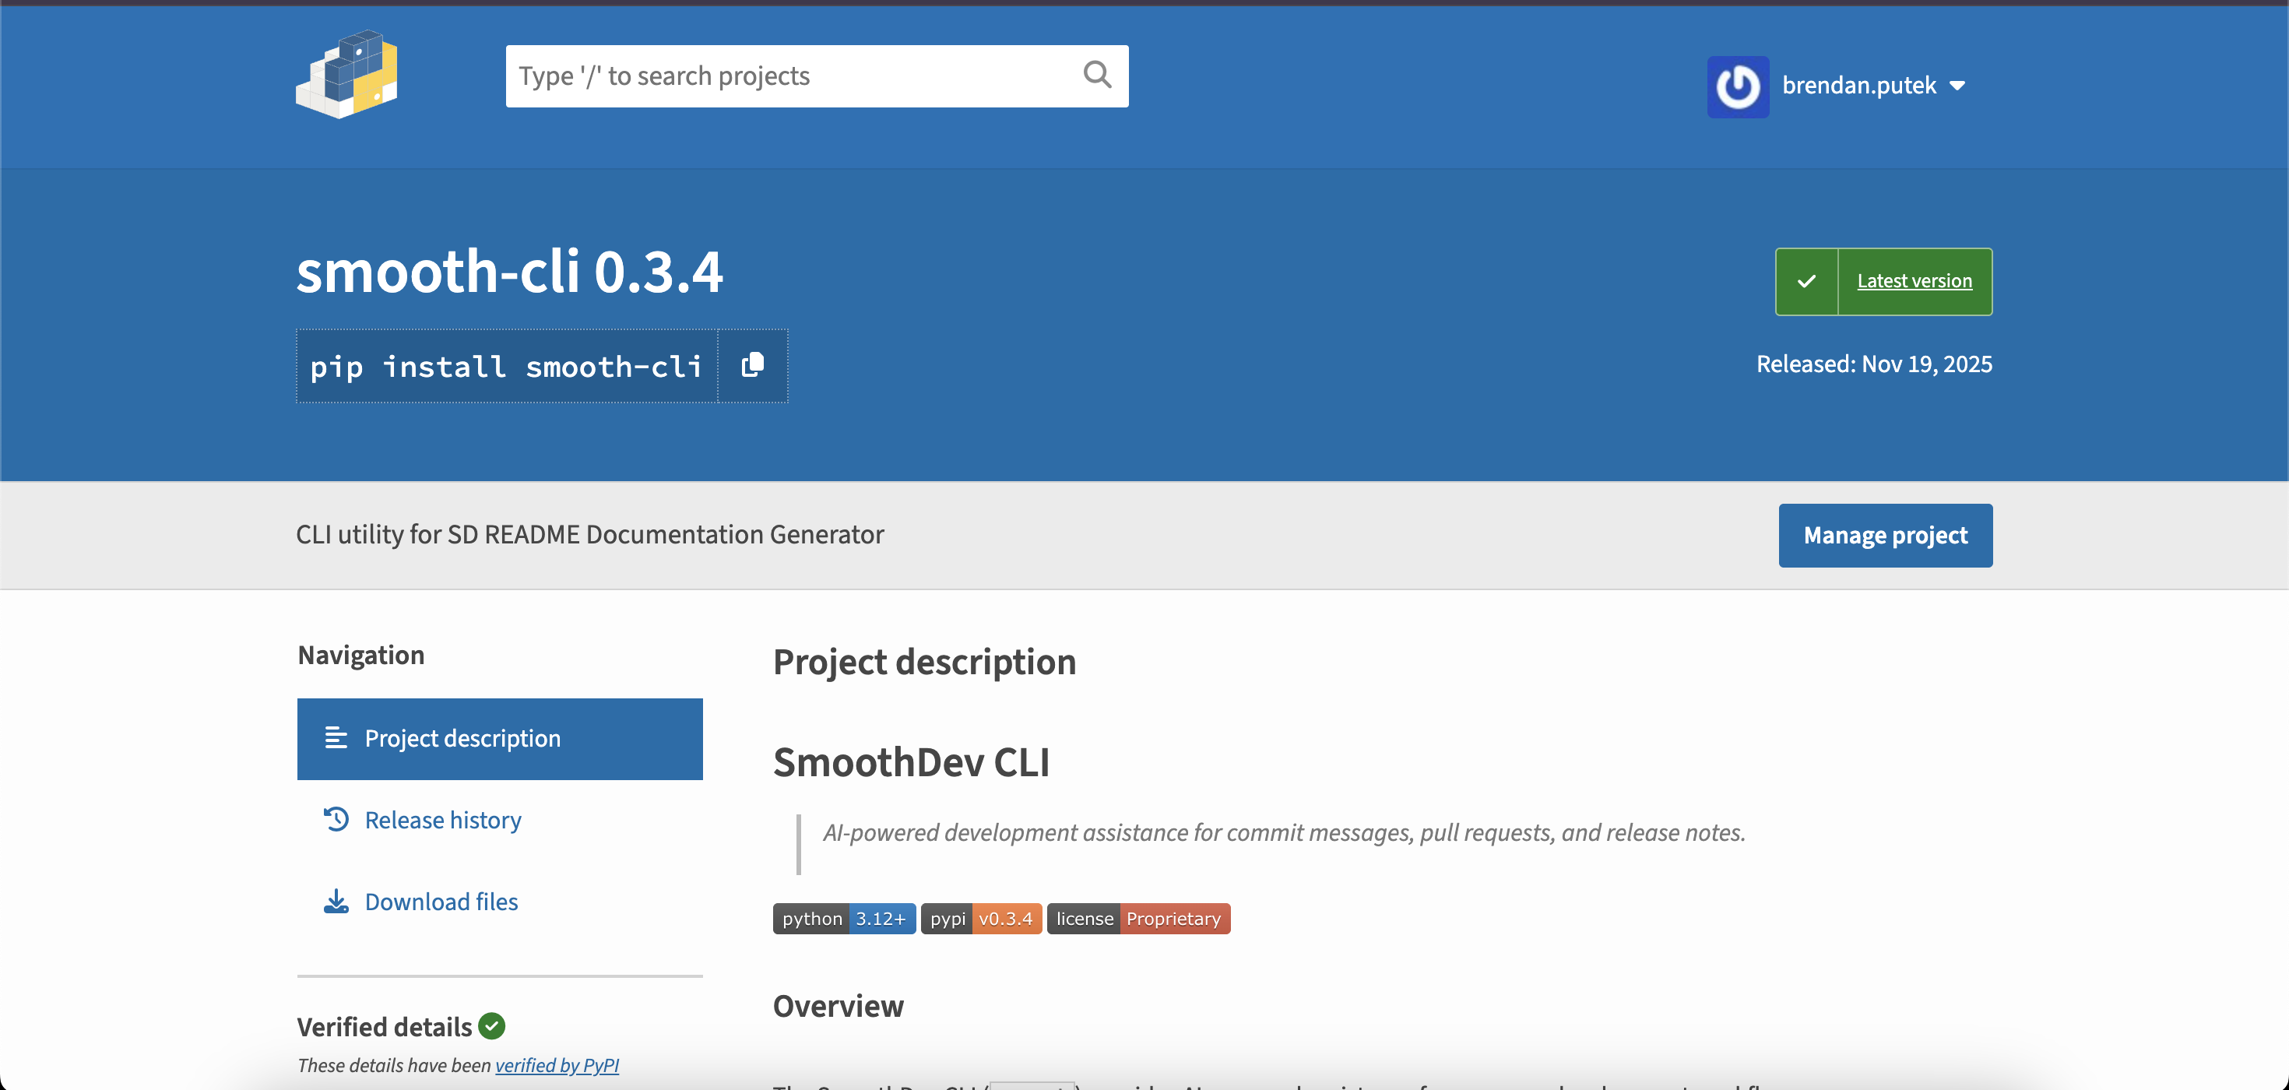Go to Download files section
Viewport: 2289px width, 1090px height.
point(441,901)
